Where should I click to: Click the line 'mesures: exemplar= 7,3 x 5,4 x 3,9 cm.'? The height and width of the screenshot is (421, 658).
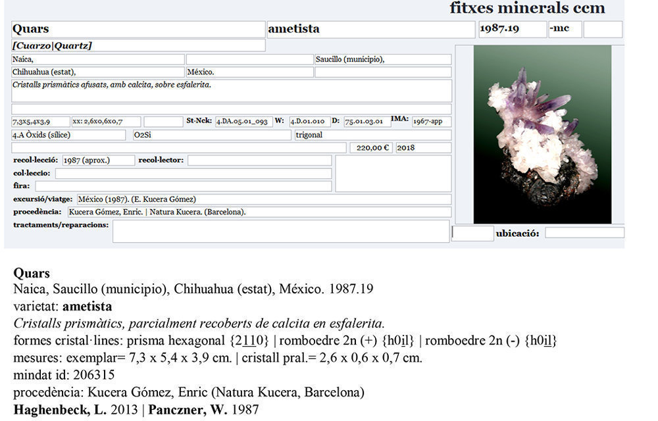coord(218,358)
